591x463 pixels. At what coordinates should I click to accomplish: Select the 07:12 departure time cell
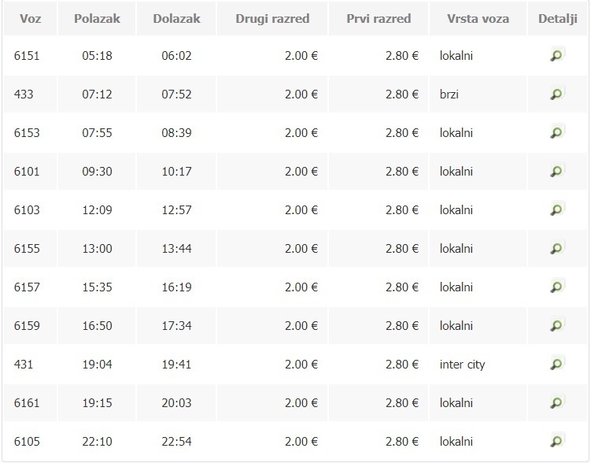[x=97, y=94]
